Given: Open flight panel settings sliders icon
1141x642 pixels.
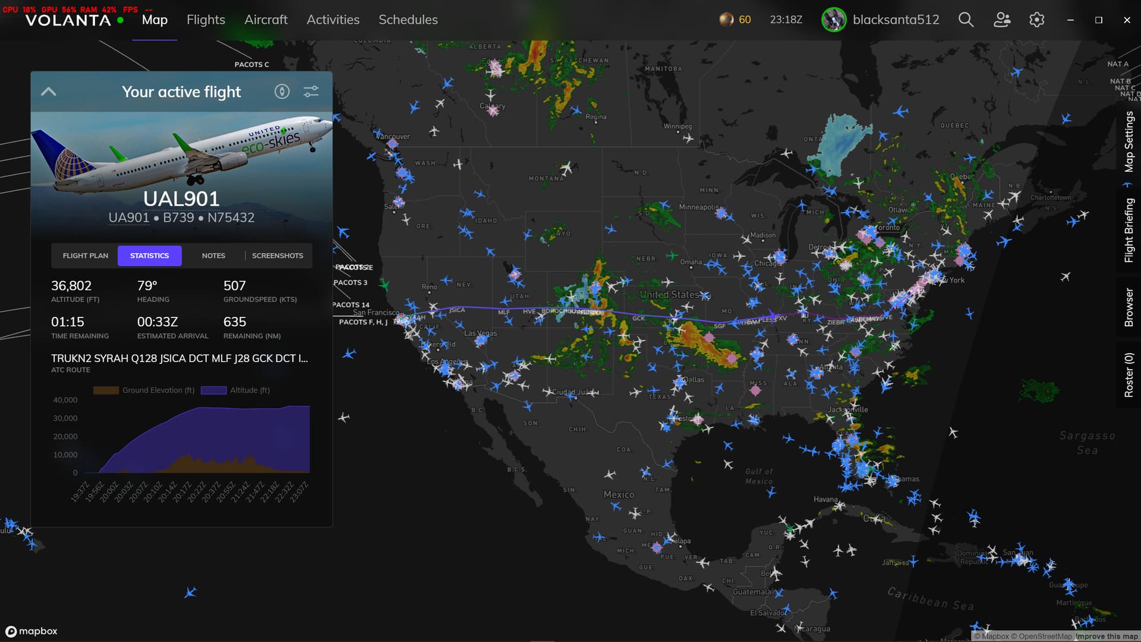Looking at the screenshot, I should pos(311,92).
